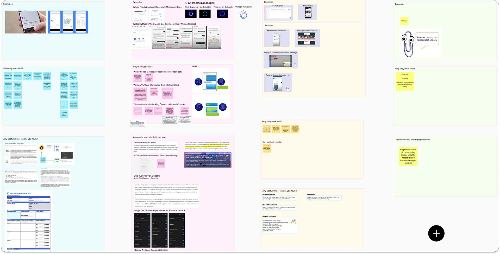Image resolution: width=500 pixels, height=254 pixels.
Task: Select the 'How WATSON ASSISTANT handles' banner image
Action: [x=208, y=160]
